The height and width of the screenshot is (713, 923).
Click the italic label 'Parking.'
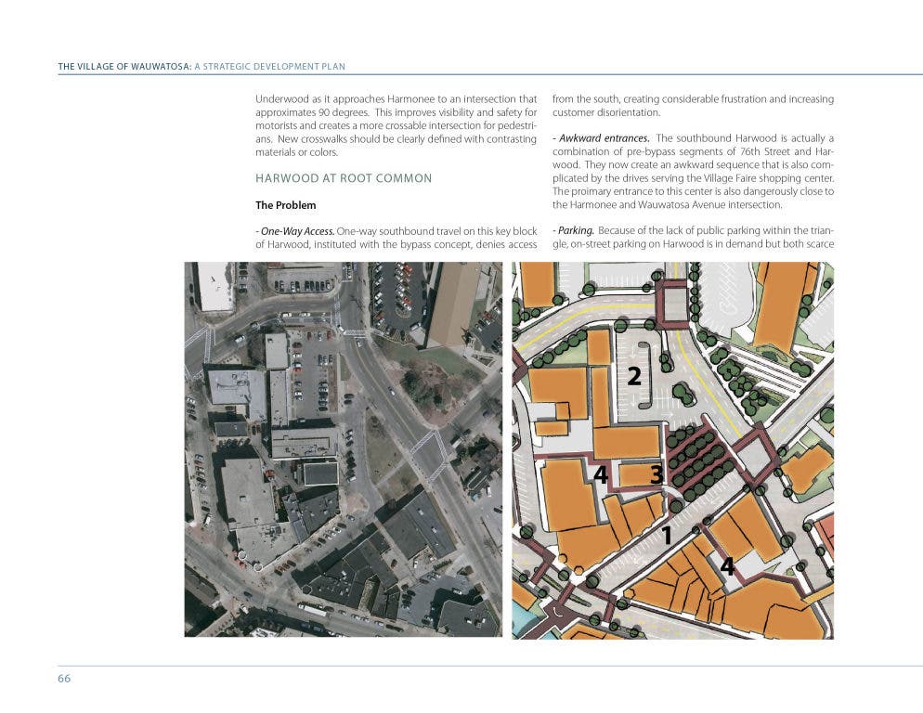click(576, 231)
